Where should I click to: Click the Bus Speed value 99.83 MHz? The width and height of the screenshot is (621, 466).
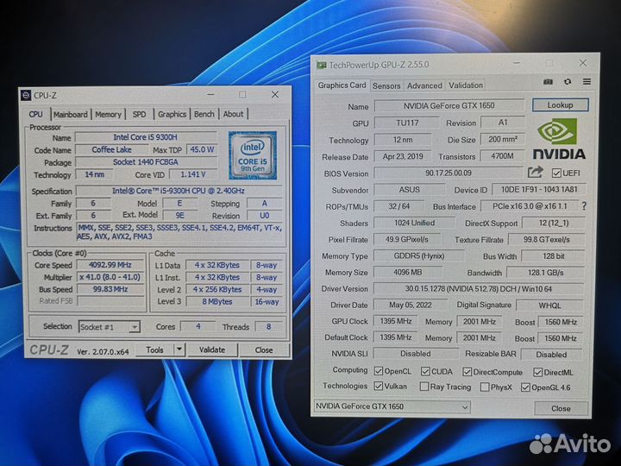pos(110,289)
